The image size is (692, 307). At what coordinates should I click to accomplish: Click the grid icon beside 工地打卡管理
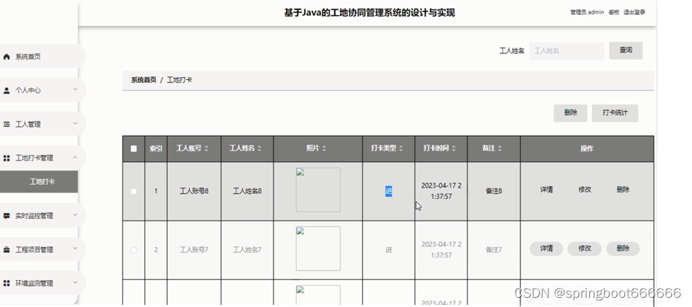pyautogui.click(x=6, y=158)
